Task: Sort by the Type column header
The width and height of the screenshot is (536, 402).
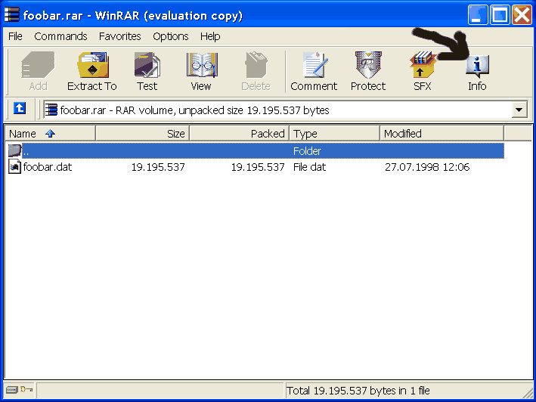Action: pos(335,133)
